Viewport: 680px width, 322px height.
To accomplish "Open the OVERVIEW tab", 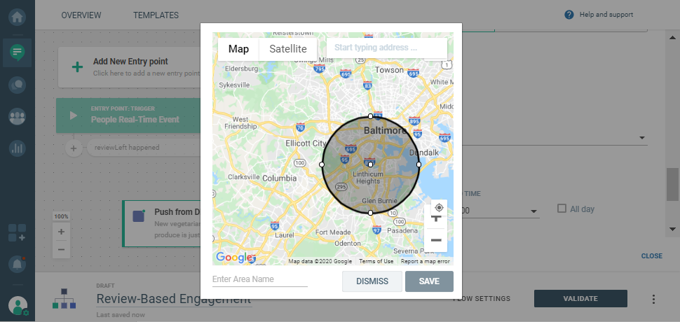I will tap(81, 15).
